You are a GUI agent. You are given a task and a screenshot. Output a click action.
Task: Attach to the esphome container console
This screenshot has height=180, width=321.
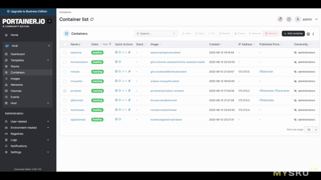pos(129,52)
